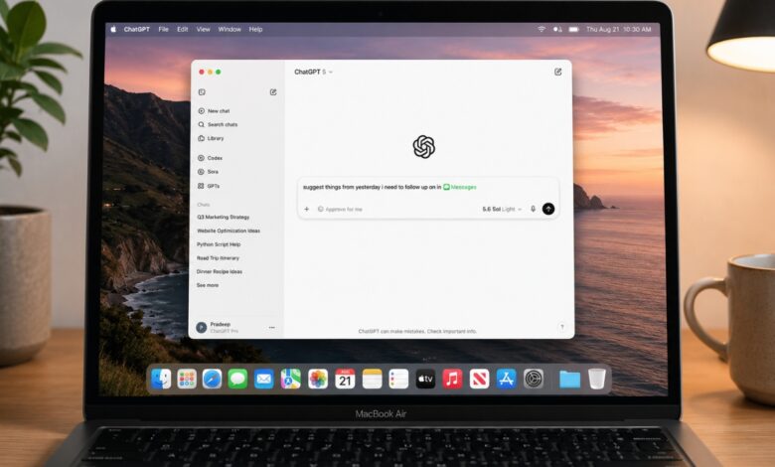Click the ChatGPT can make mistakes notice
This screenshot has width=775, height=467.
point(417,331)
